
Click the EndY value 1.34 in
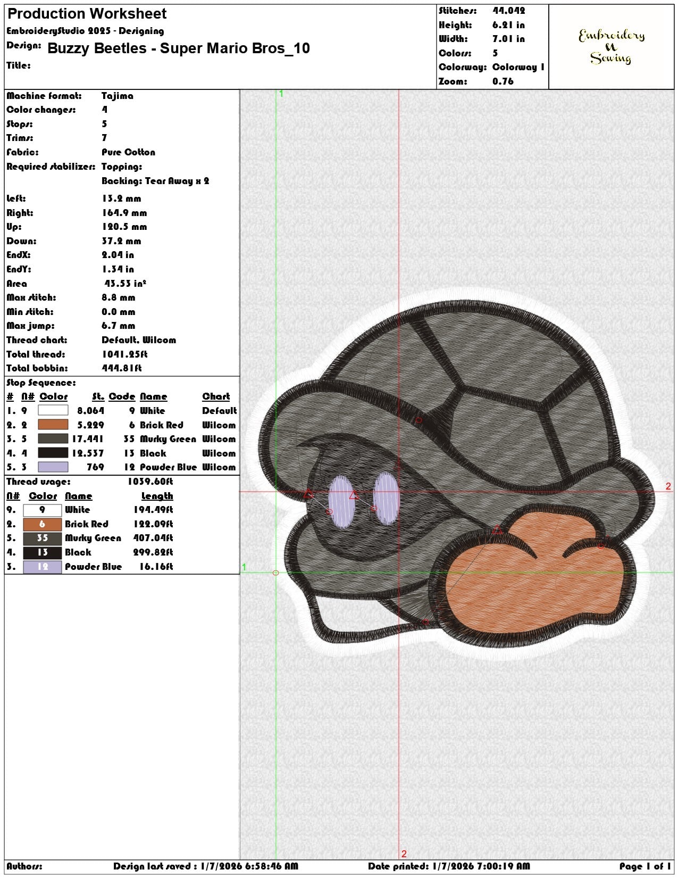(x=118, y=269)
